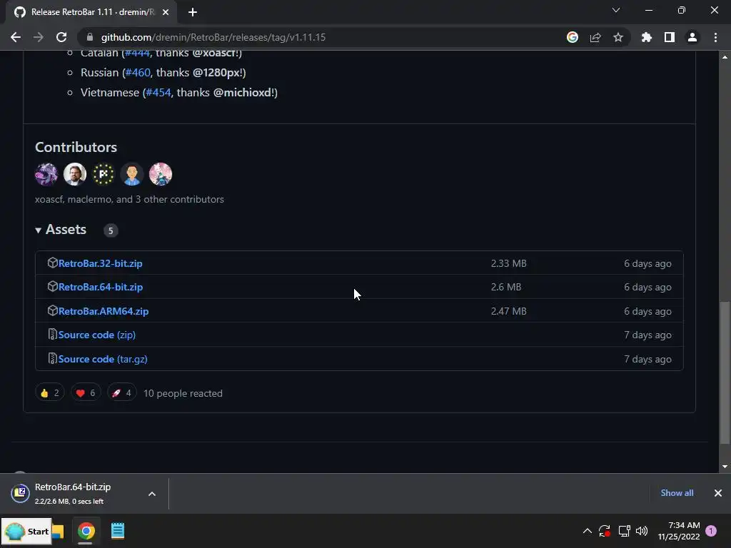Open the Start menu

click(26, 531)
